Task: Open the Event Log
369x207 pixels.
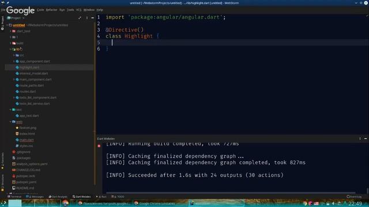Action: [354, 197]
